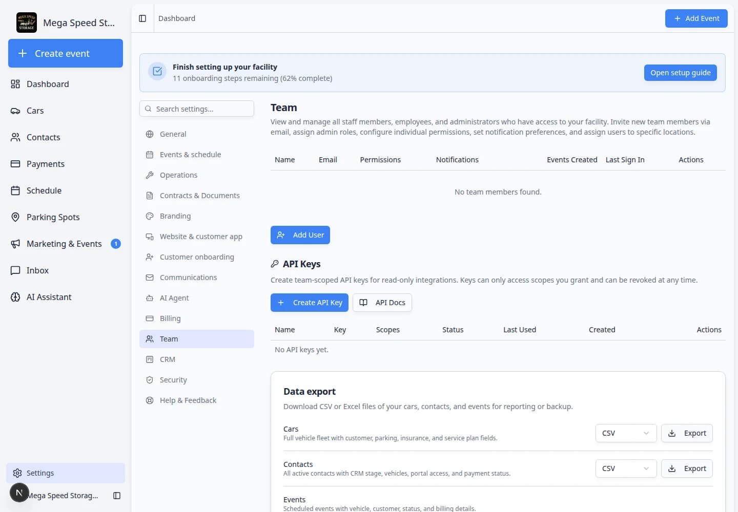Click the AI Agent robot icon
The width and height of the screenshot is (738, 512).
click(150, 298)
